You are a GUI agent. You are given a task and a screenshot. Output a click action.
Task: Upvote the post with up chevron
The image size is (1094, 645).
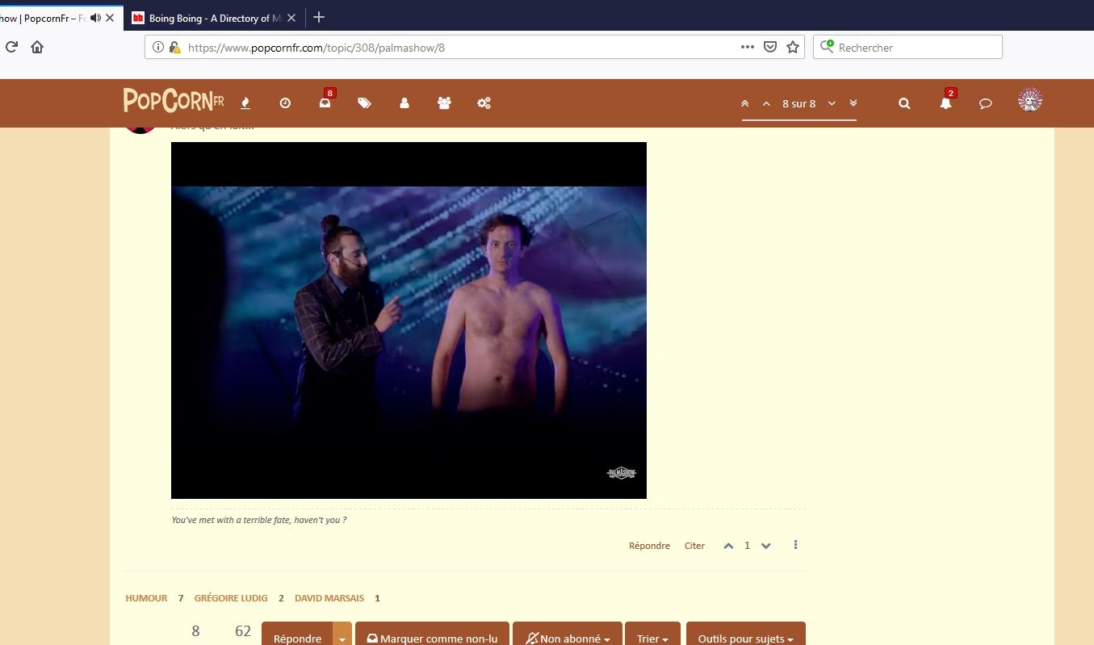coord(728,546)
